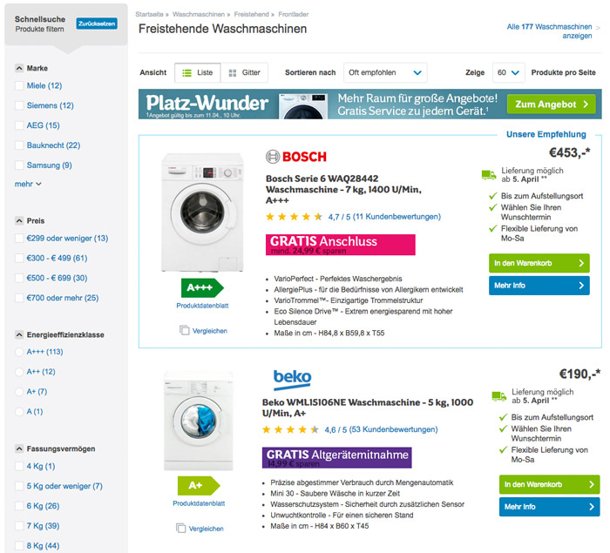Click the Bosch brand logo
This screenshot has height=553, width=610.
click(x=296, y=157)
